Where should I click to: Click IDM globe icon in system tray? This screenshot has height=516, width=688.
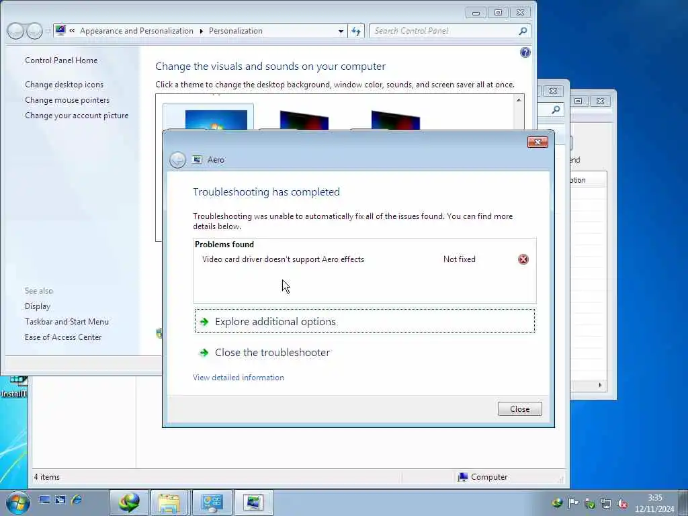point(557,503)
